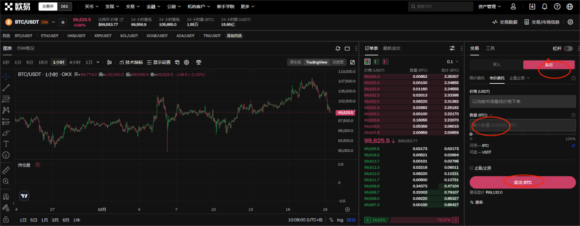This screenshot has width=580, height=226.
Task: Select the 15-minute (15分) interval
Action: pos(43,62)
